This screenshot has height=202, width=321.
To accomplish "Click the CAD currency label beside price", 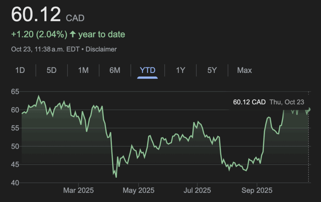I will (75, 18).
